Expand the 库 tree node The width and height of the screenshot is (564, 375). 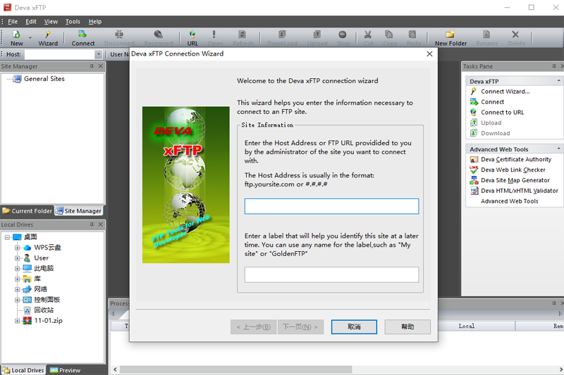click(17, 279)
